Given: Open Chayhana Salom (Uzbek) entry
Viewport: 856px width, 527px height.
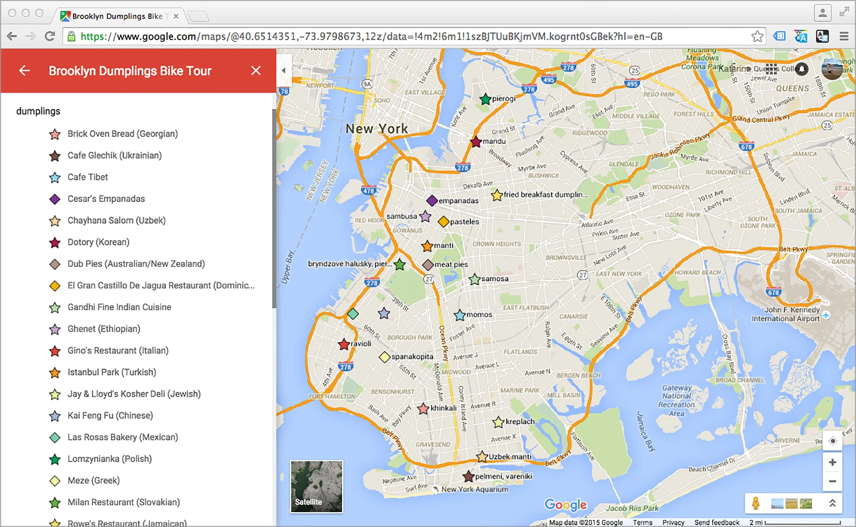Looking at the screenshot, I should click(117, 221).
